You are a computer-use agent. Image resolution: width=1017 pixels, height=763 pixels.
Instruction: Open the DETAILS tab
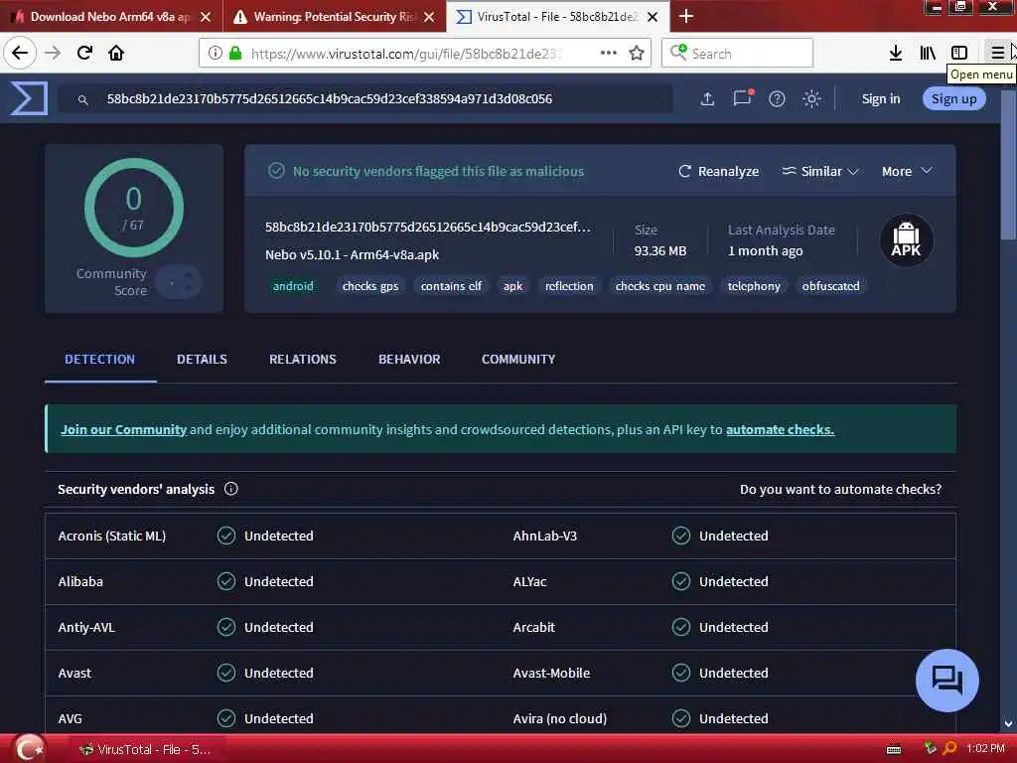click(202, 360)
